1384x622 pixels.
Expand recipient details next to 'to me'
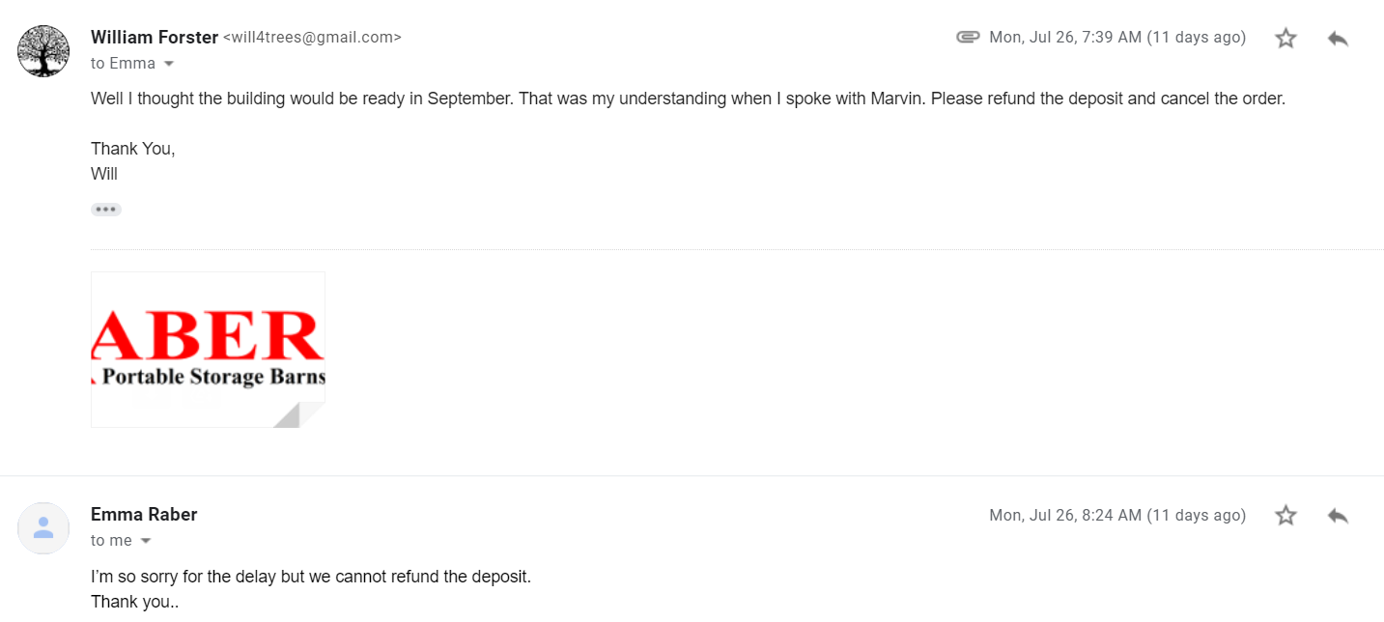(146, 541)
